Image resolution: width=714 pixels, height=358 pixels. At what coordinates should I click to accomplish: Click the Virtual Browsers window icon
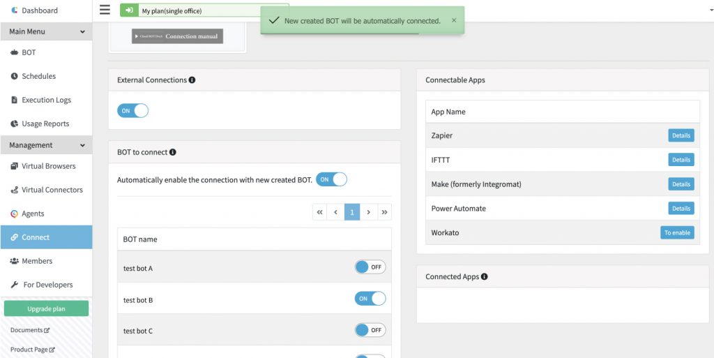[15, 166]
